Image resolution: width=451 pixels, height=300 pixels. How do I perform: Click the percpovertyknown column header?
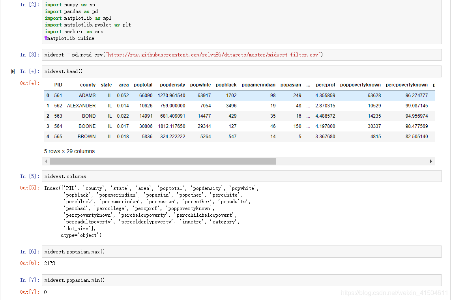point(406,85)
